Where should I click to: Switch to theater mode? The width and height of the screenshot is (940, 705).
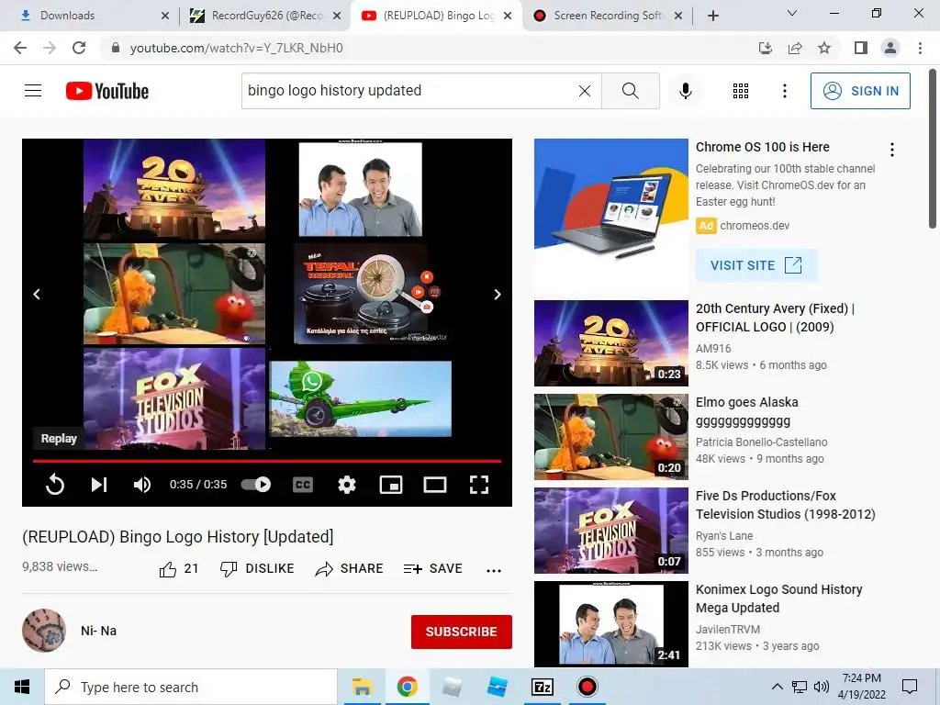tap(434, 485)
